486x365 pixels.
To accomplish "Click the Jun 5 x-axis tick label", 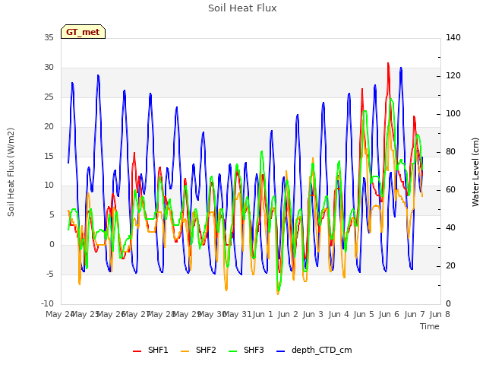I will pyautogui.click(x=364, y=314).
